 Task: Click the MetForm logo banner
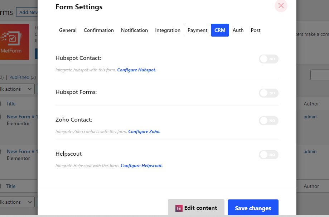coord(14,42)
